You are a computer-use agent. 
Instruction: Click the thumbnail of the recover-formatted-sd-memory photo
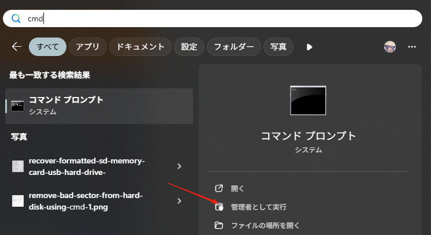tap(18, 166)
